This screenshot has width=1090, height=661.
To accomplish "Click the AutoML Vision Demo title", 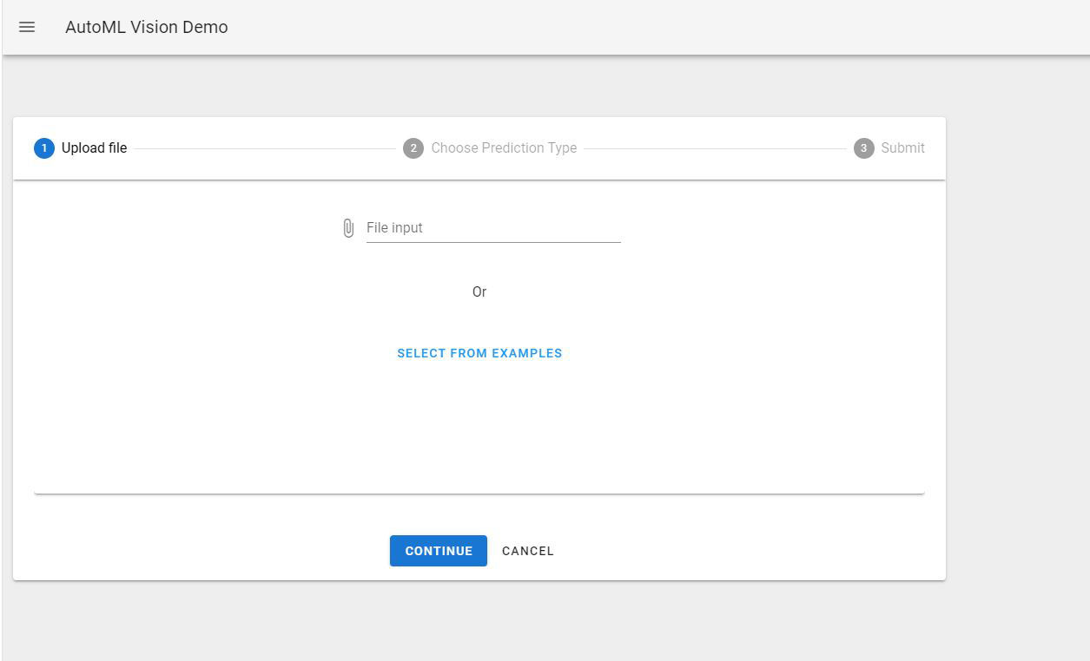I will (147, 27).
